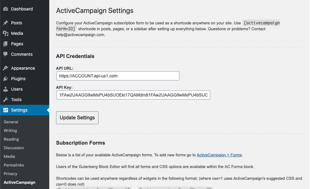310x189 pixels.
Task: Click the Tools wrench icon
Action: (x=6, y=100)
